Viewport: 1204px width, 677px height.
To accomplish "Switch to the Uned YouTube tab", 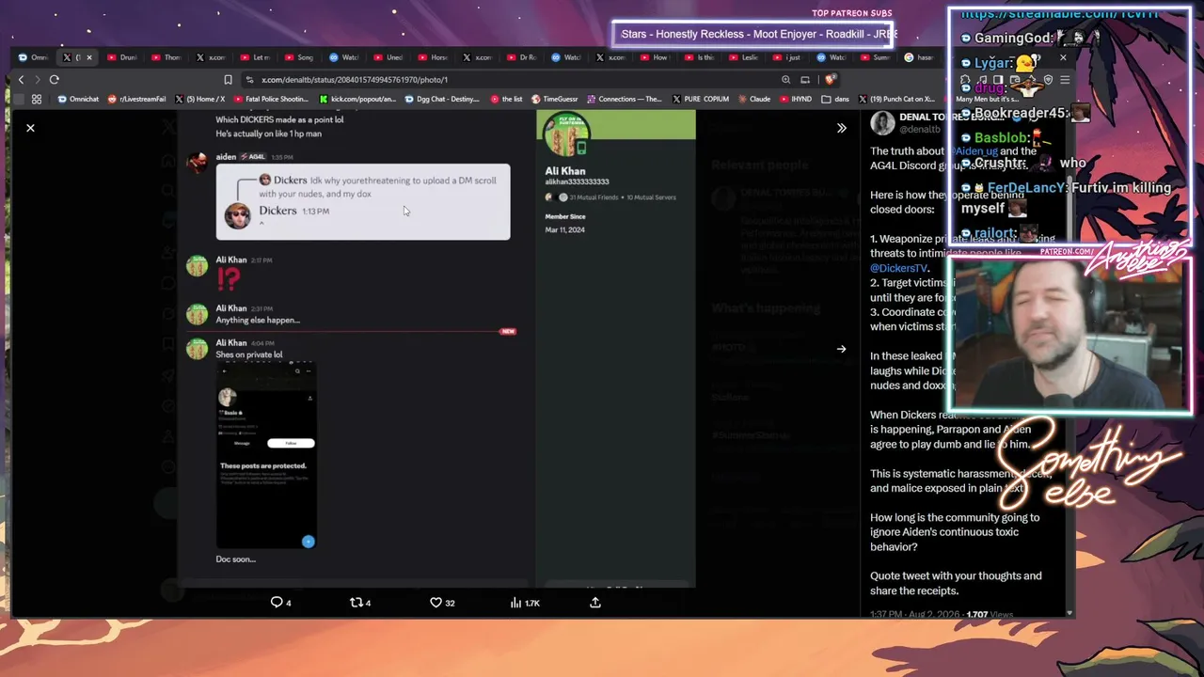I will tap(389, 57).
